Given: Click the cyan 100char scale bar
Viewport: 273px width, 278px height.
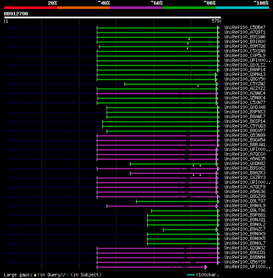Looking at the screenshot, I should pos(191,275).
